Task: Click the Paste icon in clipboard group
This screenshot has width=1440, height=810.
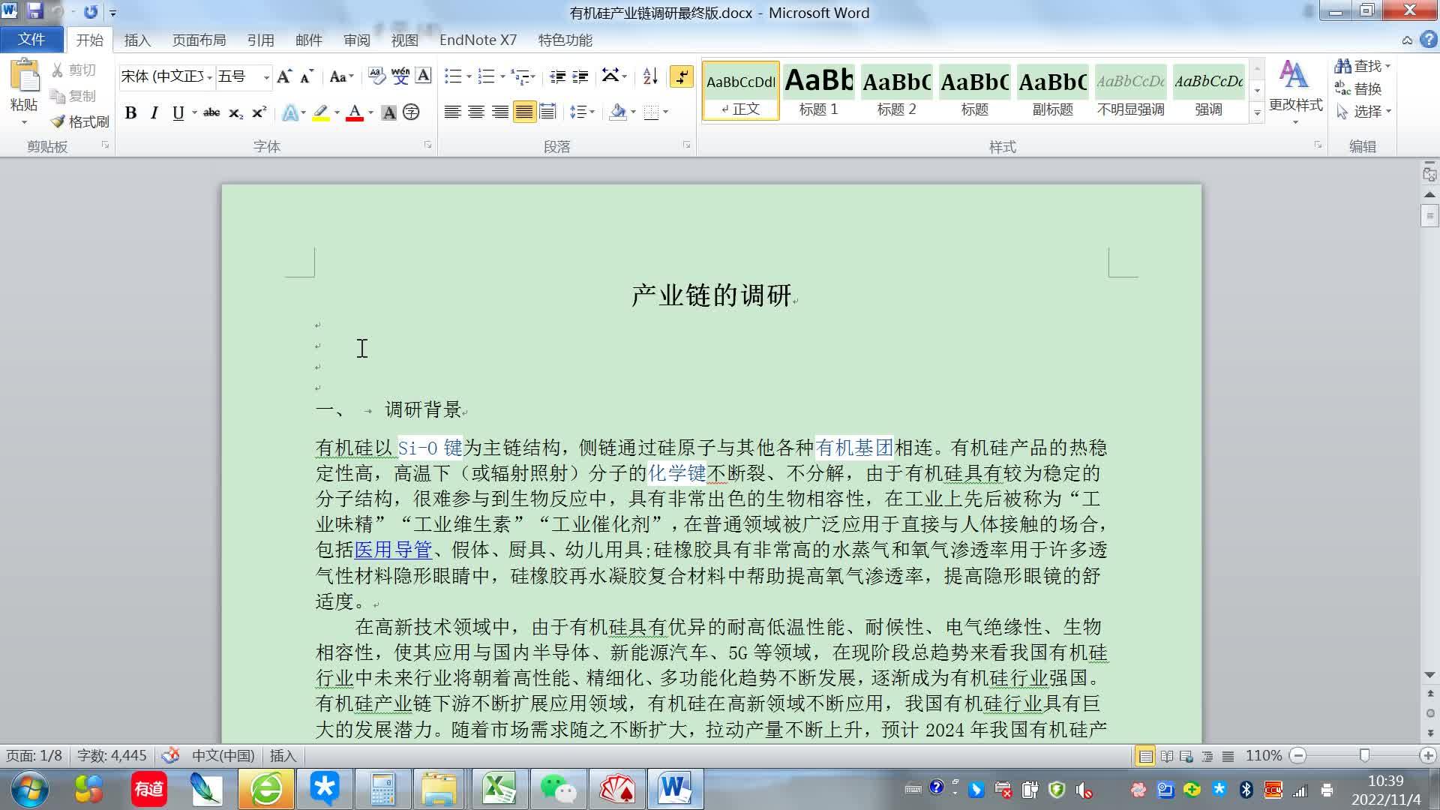Action: 24,77
